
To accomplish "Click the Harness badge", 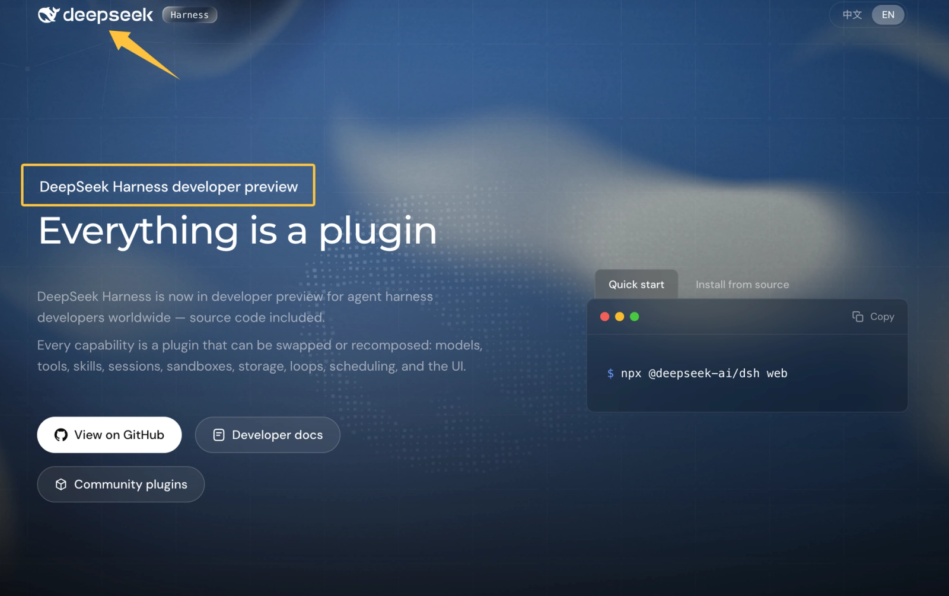I will (x=190, y=15).
